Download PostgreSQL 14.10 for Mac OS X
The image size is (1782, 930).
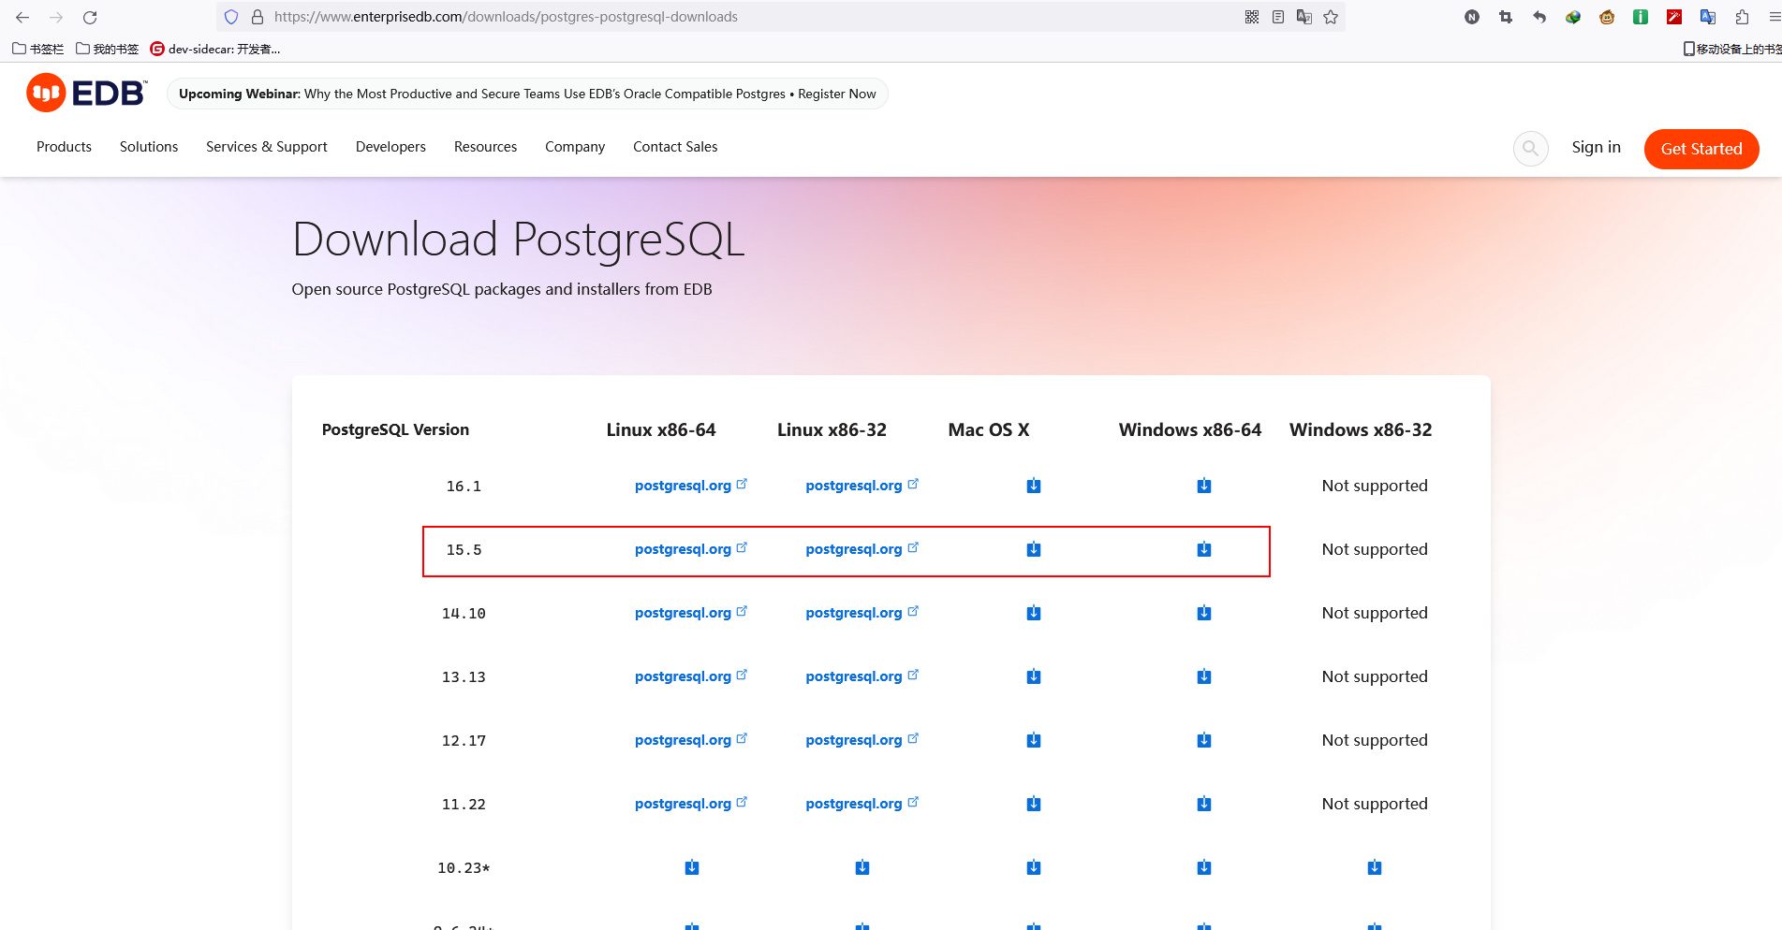tap(1034, 613)
